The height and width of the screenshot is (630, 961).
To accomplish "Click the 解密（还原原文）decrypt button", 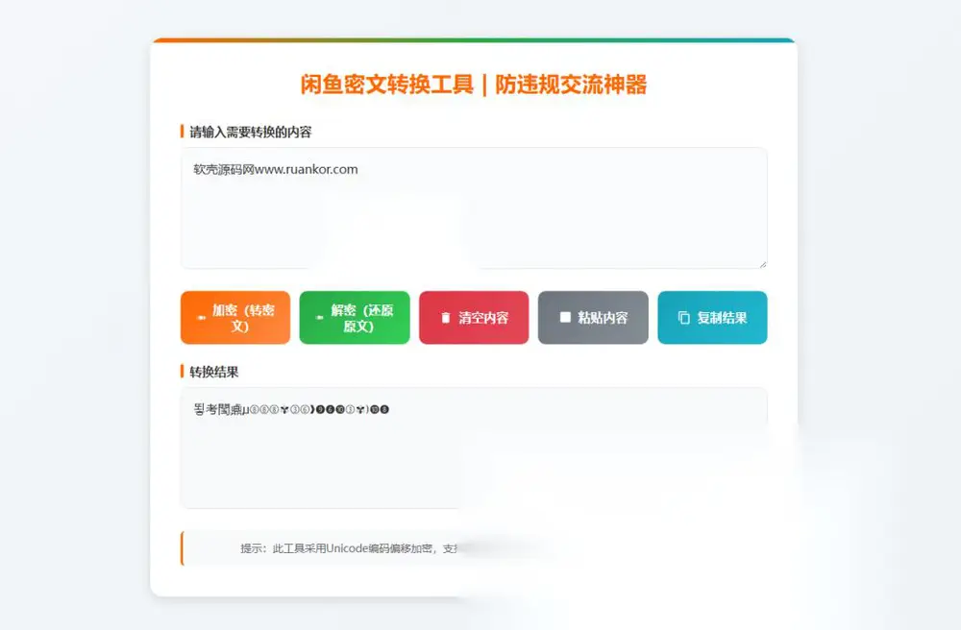I will 355,317.
